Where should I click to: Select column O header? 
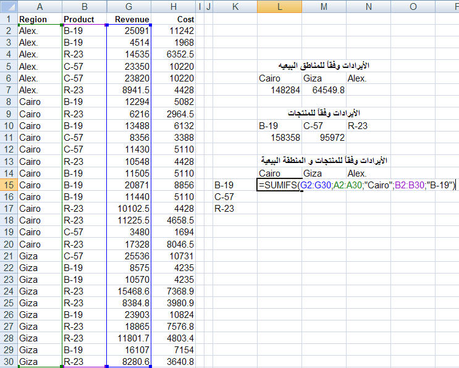pos(413,6)
